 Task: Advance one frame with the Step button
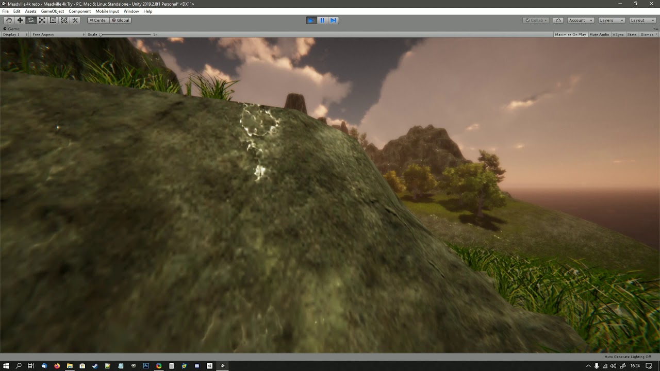pos(333,20)
